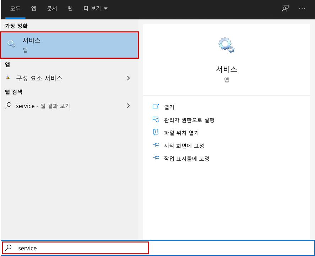Click the search box magnifier icon

[8, 248]
